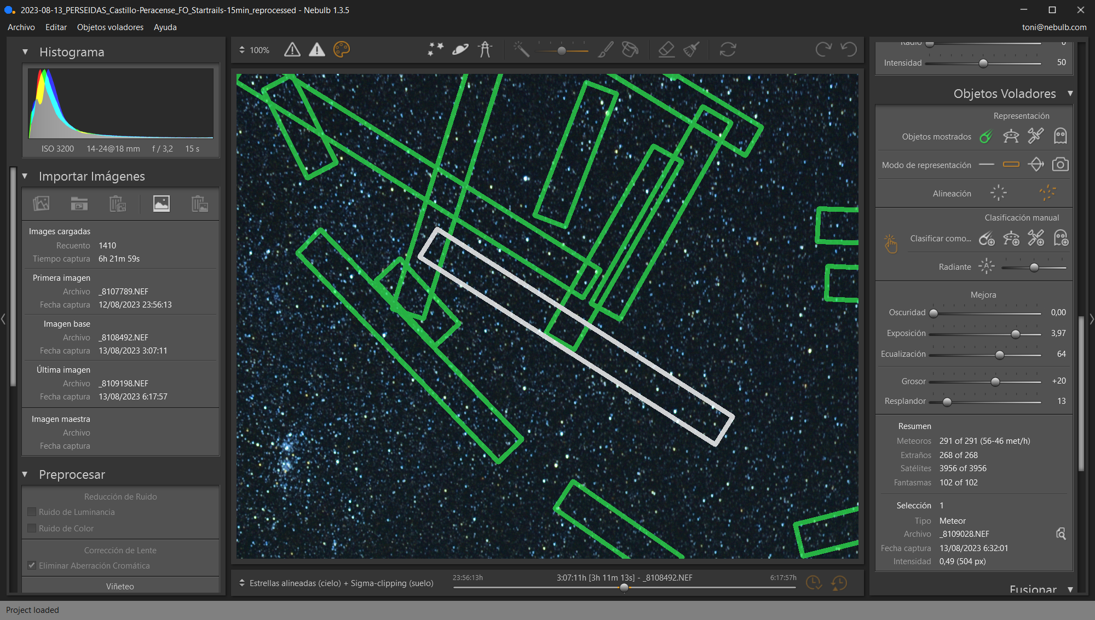Click the Radiante auto star icon
This screenshot has height=620, width=1095.
(986, 267)
